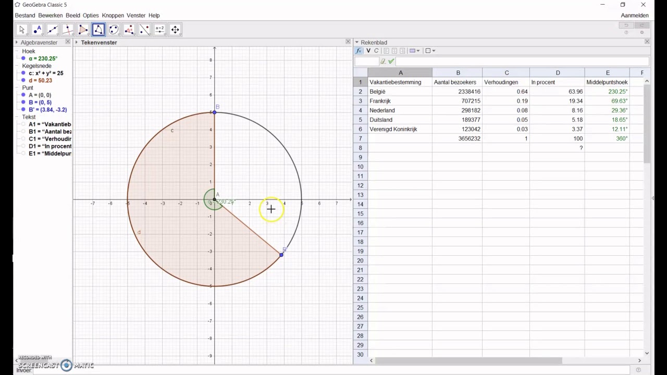Select spreadsheet column header D
The width and height of the screenshot is (667, 375).
click(557, 73)
